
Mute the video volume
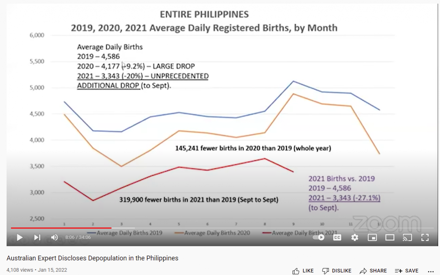pyautogui.click(x=54, y=237)
